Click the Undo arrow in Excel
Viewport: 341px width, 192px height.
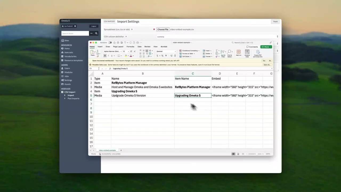[x=125, y=43]
